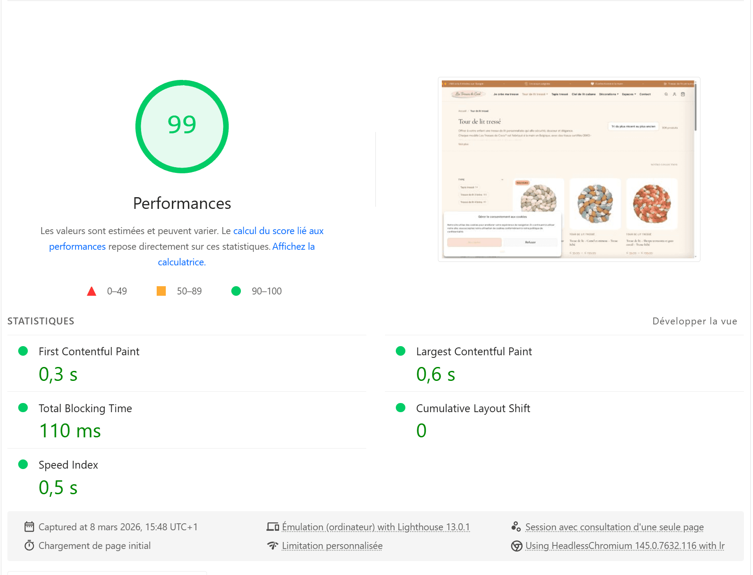Click the red triangle 0–49 legend icon
This screenshot has width=753, height=575.
92,291
